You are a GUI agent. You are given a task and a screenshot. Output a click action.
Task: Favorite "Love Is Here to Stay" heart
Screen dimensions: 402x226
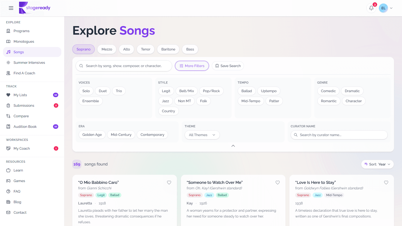386,183
